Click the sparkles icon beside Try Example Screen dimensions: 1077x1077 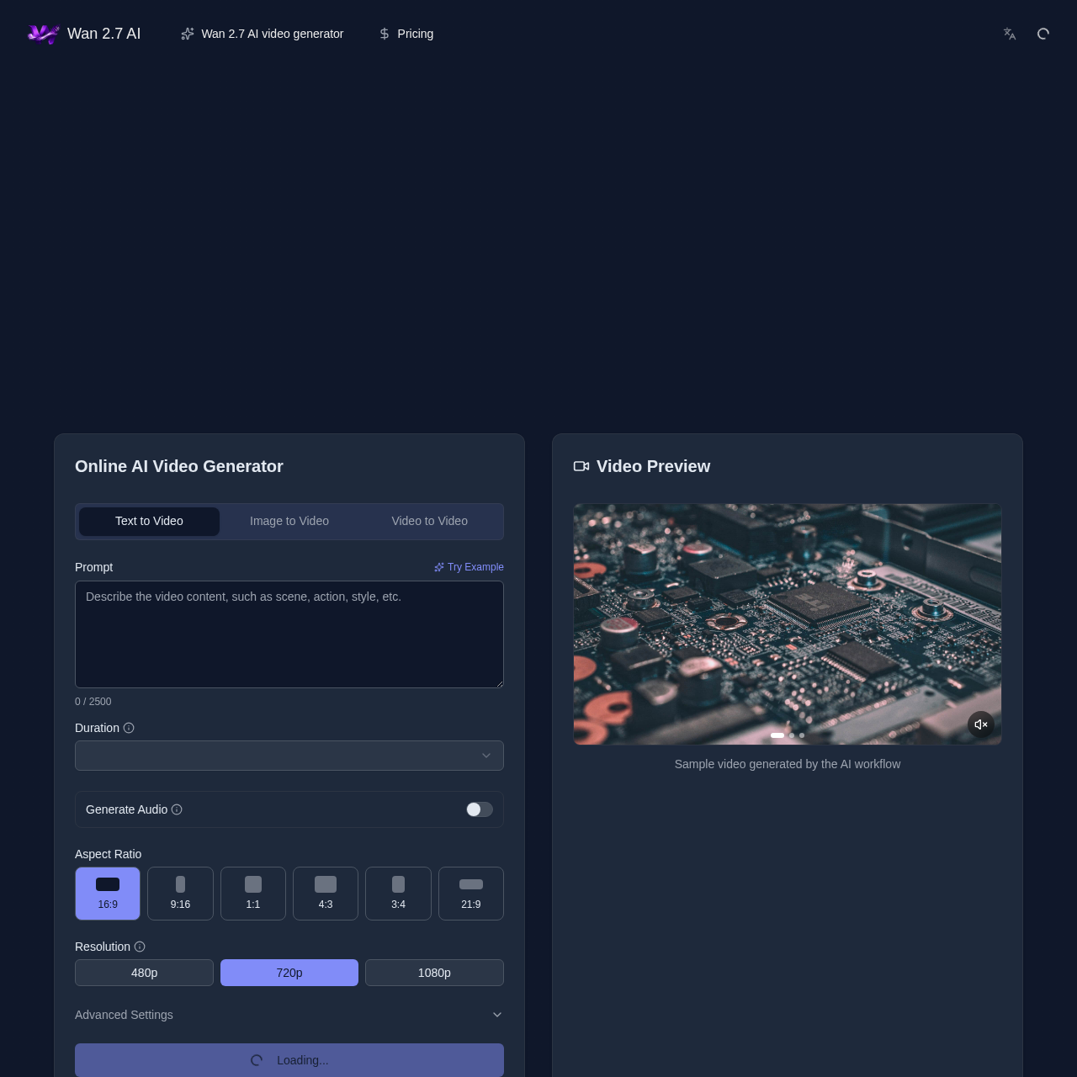pyautogui.click(x=438, y=567)
